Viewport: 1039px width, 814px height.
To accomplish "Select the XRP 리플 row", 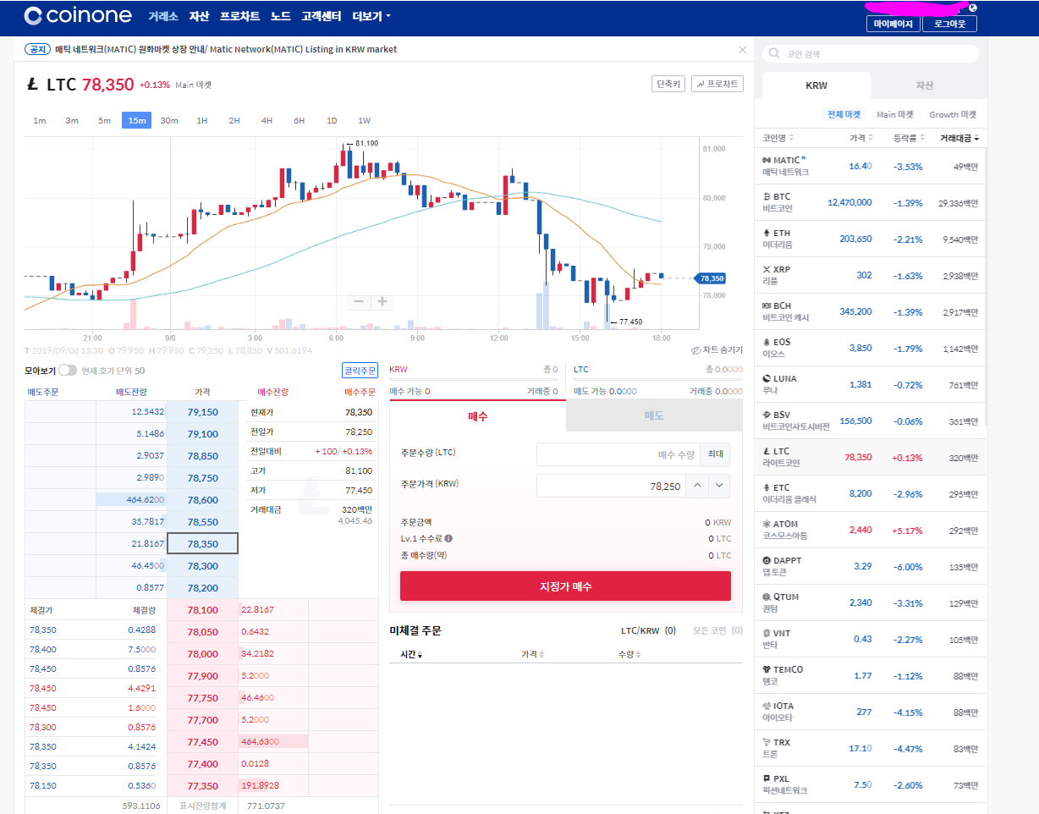I will 871,275.
